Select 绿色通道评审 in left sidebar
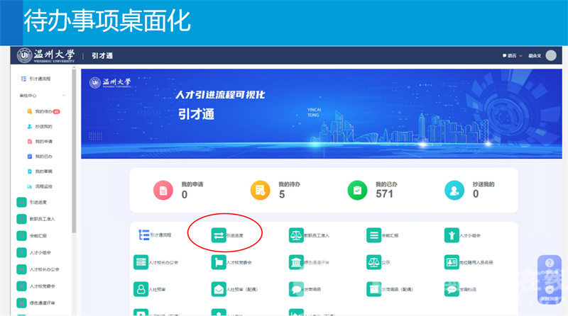 (36, 303)
